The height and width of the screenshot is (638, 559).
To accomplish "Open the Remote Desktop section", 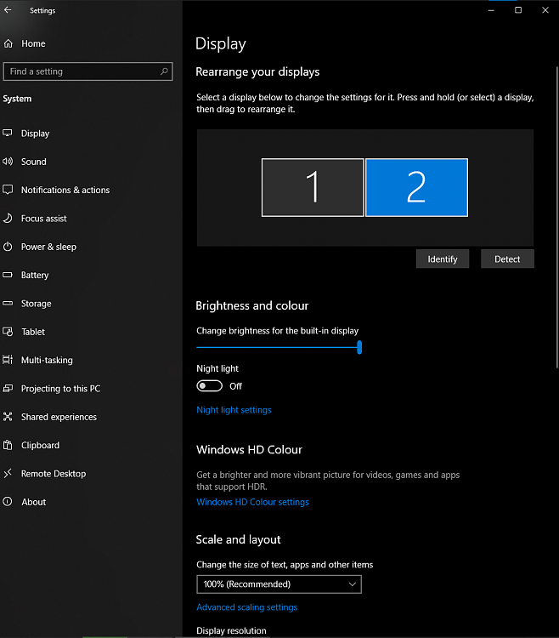I will (53, 474).
